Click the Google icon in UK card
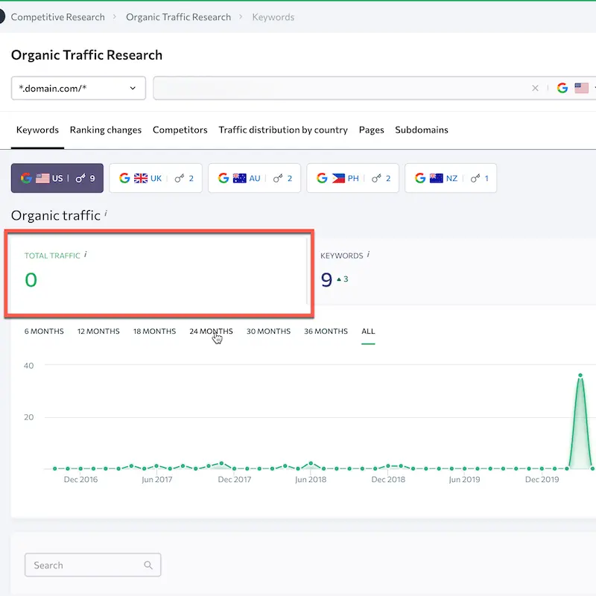The width and height of the screenshot is (596, 596). pyautogui.click(x=124, y=178)
